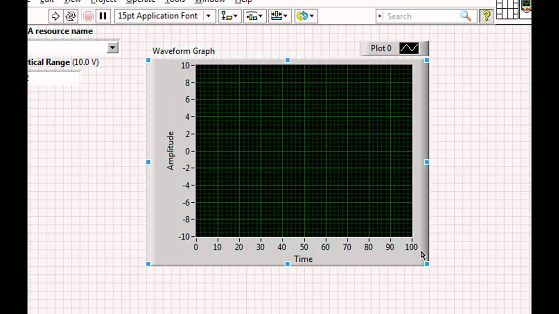Click the 100 value on Time scale
This screenshot has height=314, width=559.
coord(411,247)
